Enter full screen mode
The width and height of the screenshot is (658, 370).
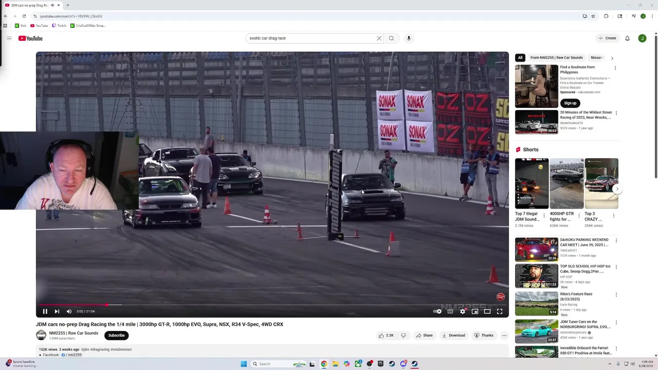click(x=500, y=311)
